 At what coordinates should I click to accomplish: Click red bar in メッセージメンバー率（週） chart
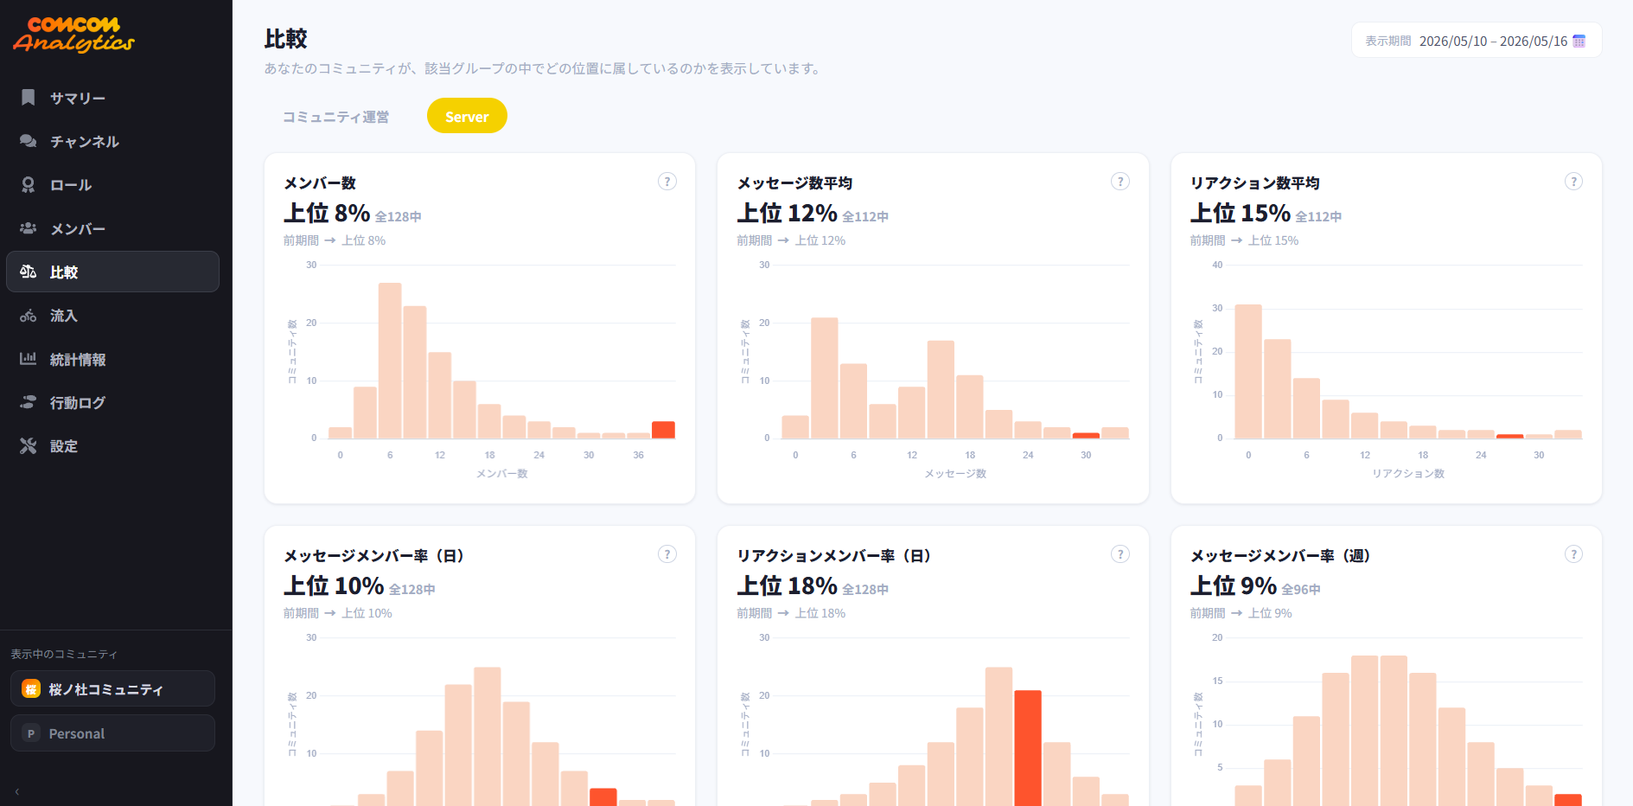tap(1567, 800)
